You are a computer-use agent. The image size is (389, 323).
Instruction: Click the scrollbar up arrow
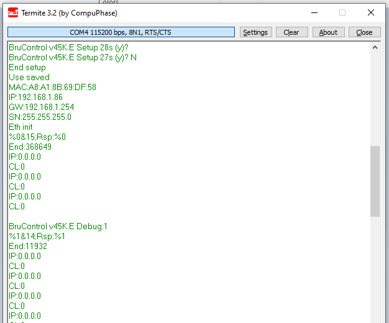click(x=375, y=47)
